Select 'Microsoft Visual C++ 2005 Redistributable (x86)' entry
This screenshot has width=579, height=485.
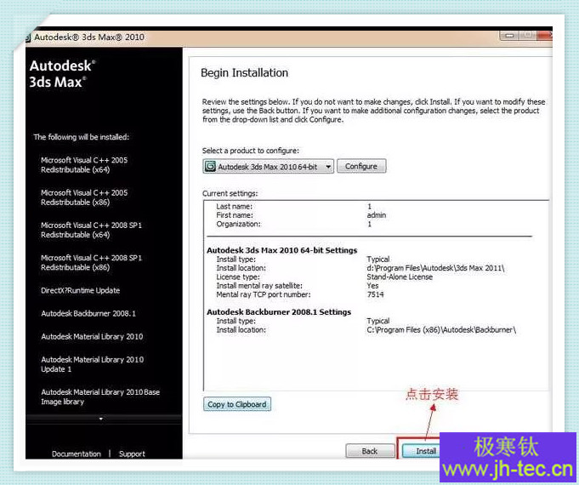(x=84, y=197)
